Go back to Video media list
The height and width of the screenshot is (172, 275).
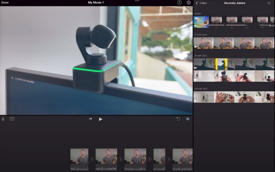[201, 3]
